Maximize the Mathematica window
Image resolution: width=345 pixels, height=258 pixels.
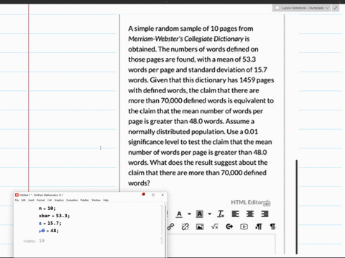click(x=153, y=195)
